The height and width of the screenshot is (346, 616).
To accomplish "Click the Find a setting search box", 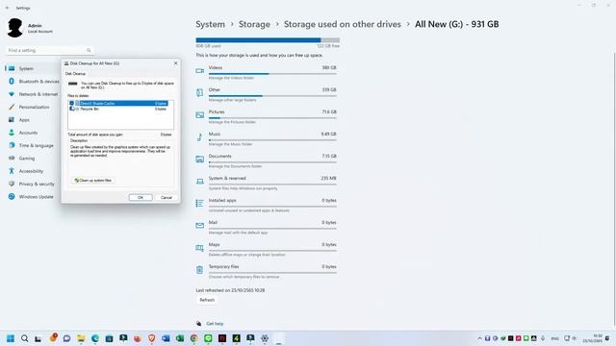I will click(49, 51).
